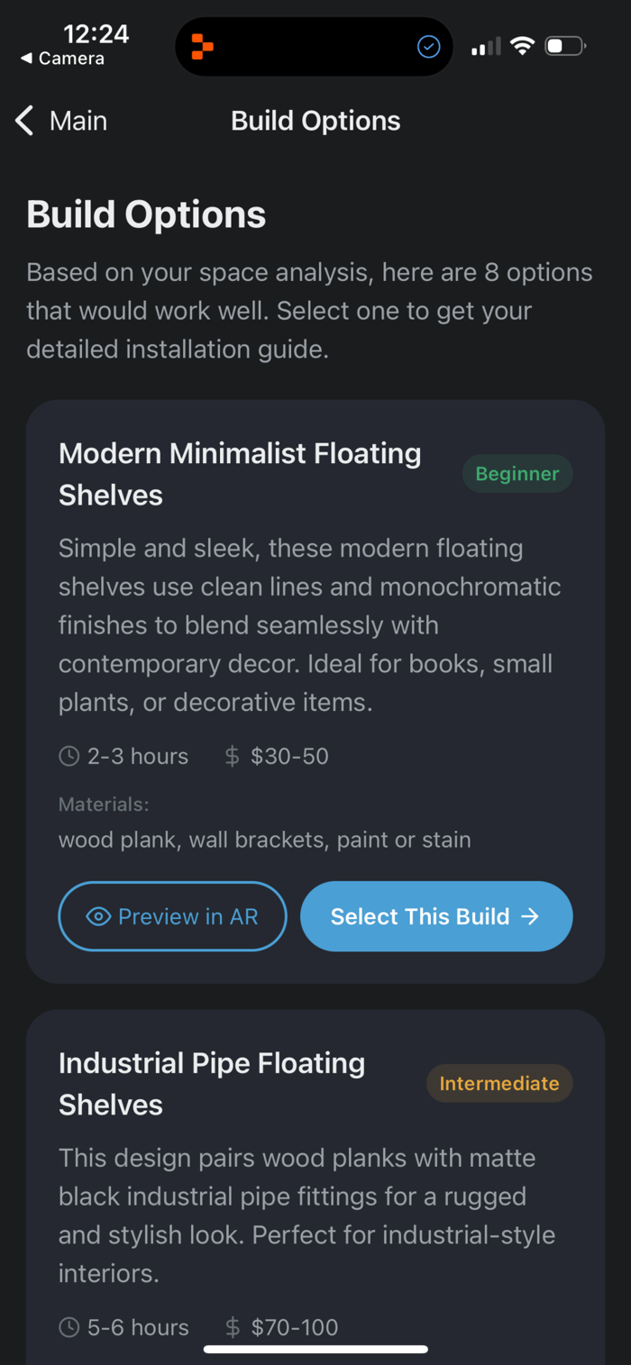Tap the dollar icon beside $30-50
Viewport: 631px width, 1365px height.
click(x=233, y=756)
